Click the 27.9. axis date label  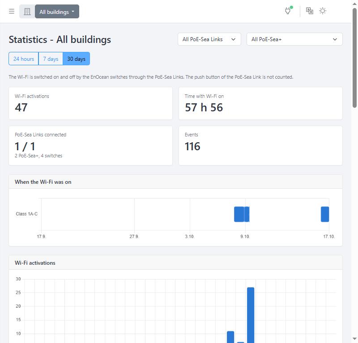click(x=134, y=237)
